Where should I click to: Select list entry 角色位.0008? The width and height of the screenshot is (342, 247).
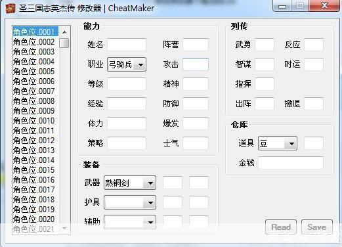pyautogui.click(x=35, y=101)
